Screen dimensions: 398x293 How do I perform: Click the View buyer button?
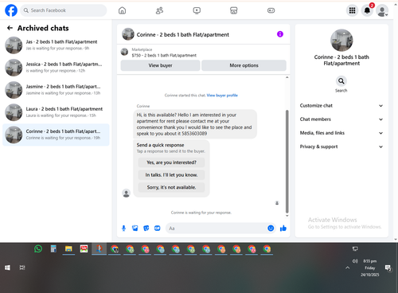click(x=160, y=65)
